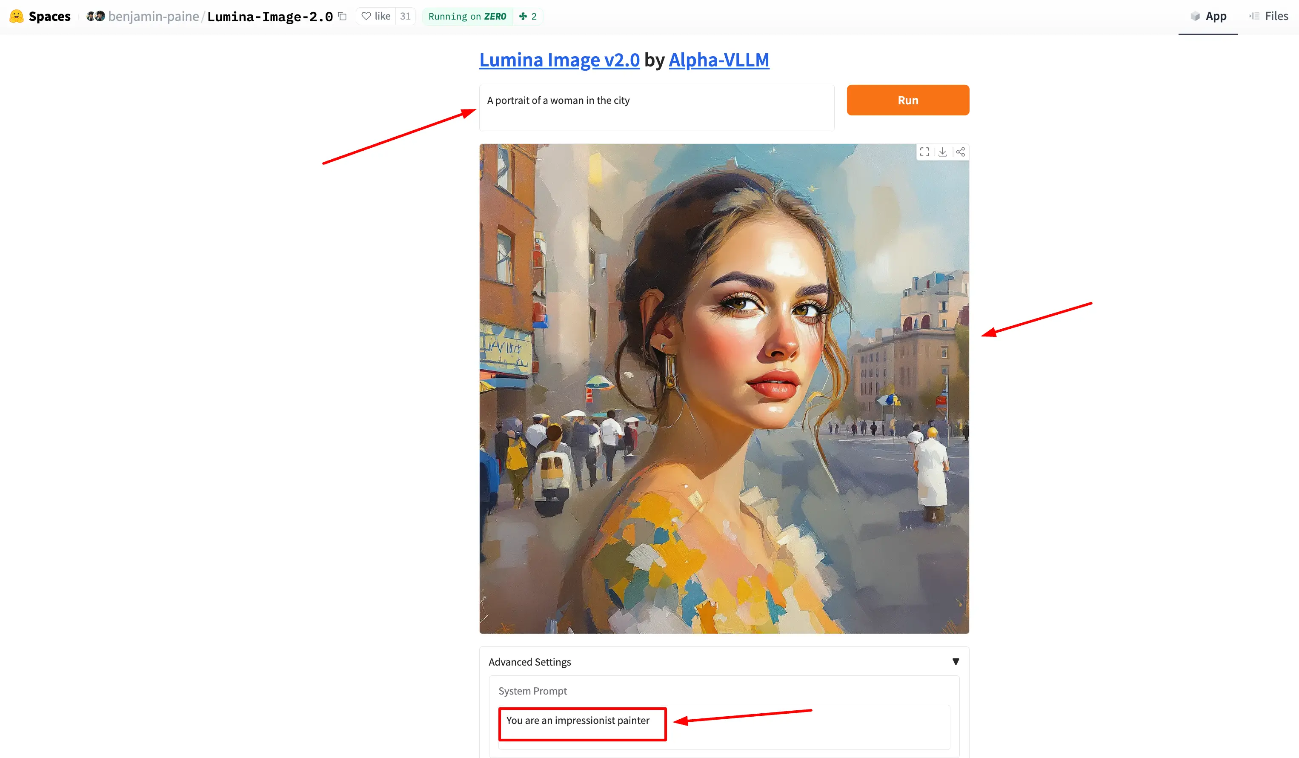
Task: Click the orange Run button
Action: [x=908, y=100]
